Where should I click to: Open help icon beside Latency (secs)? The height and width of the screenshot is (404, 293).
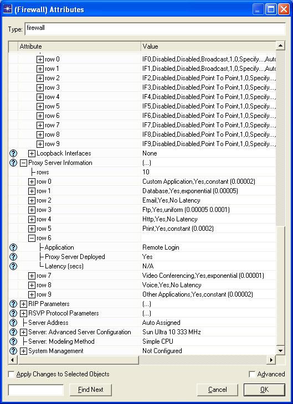[13, 266]
